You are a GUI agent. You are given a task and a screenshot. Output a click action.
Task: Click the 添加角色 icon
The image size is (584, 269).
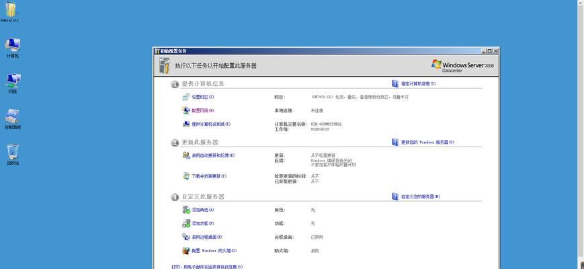(x=186, y=210)
